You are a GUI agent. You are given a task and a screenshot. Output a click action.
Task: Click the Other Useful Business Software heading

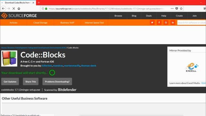(24, 98)
